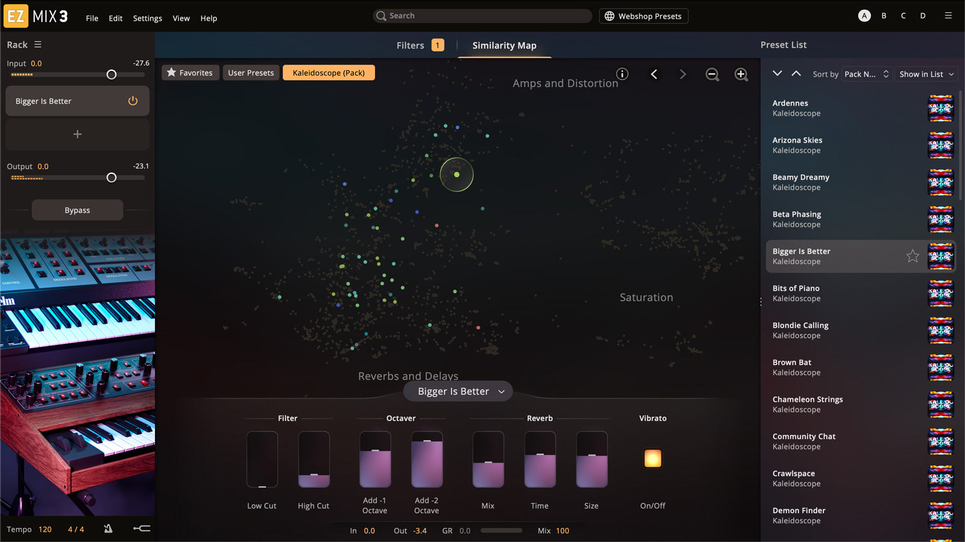Zoom in on the similarity map
This screenshot has width=965, height=542.
[x=741, y=74]
